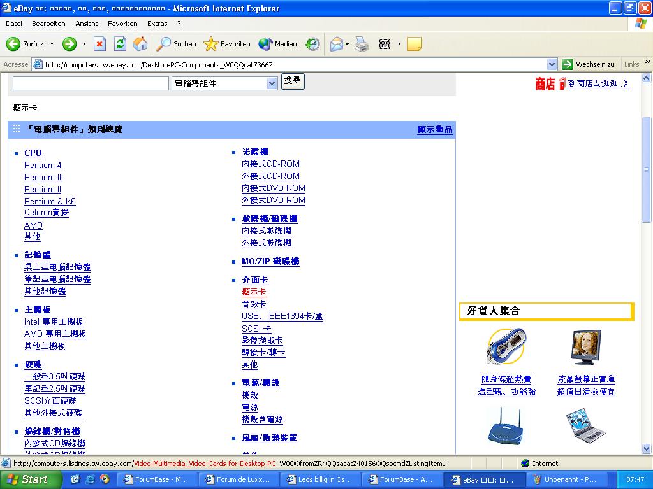
Task: Click the Wechseln zu go button
Action: 588,64
